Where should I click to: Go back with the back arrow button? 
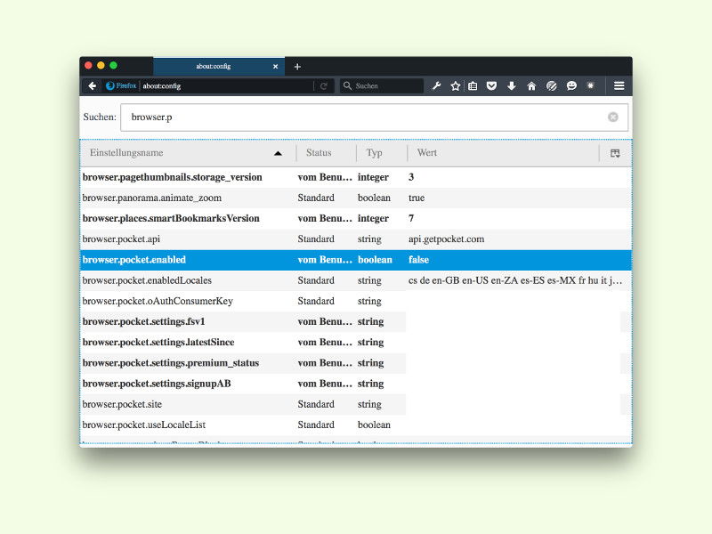[93, 85]
